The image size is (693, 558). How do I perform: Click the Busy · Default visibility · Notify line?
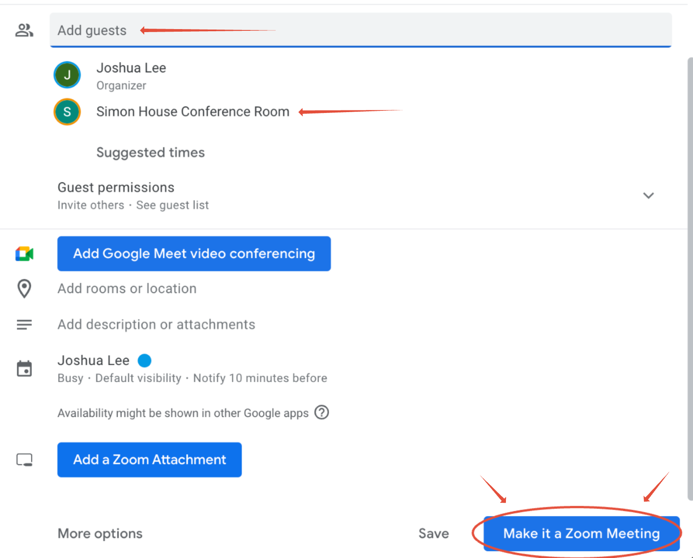click(192, 378)
